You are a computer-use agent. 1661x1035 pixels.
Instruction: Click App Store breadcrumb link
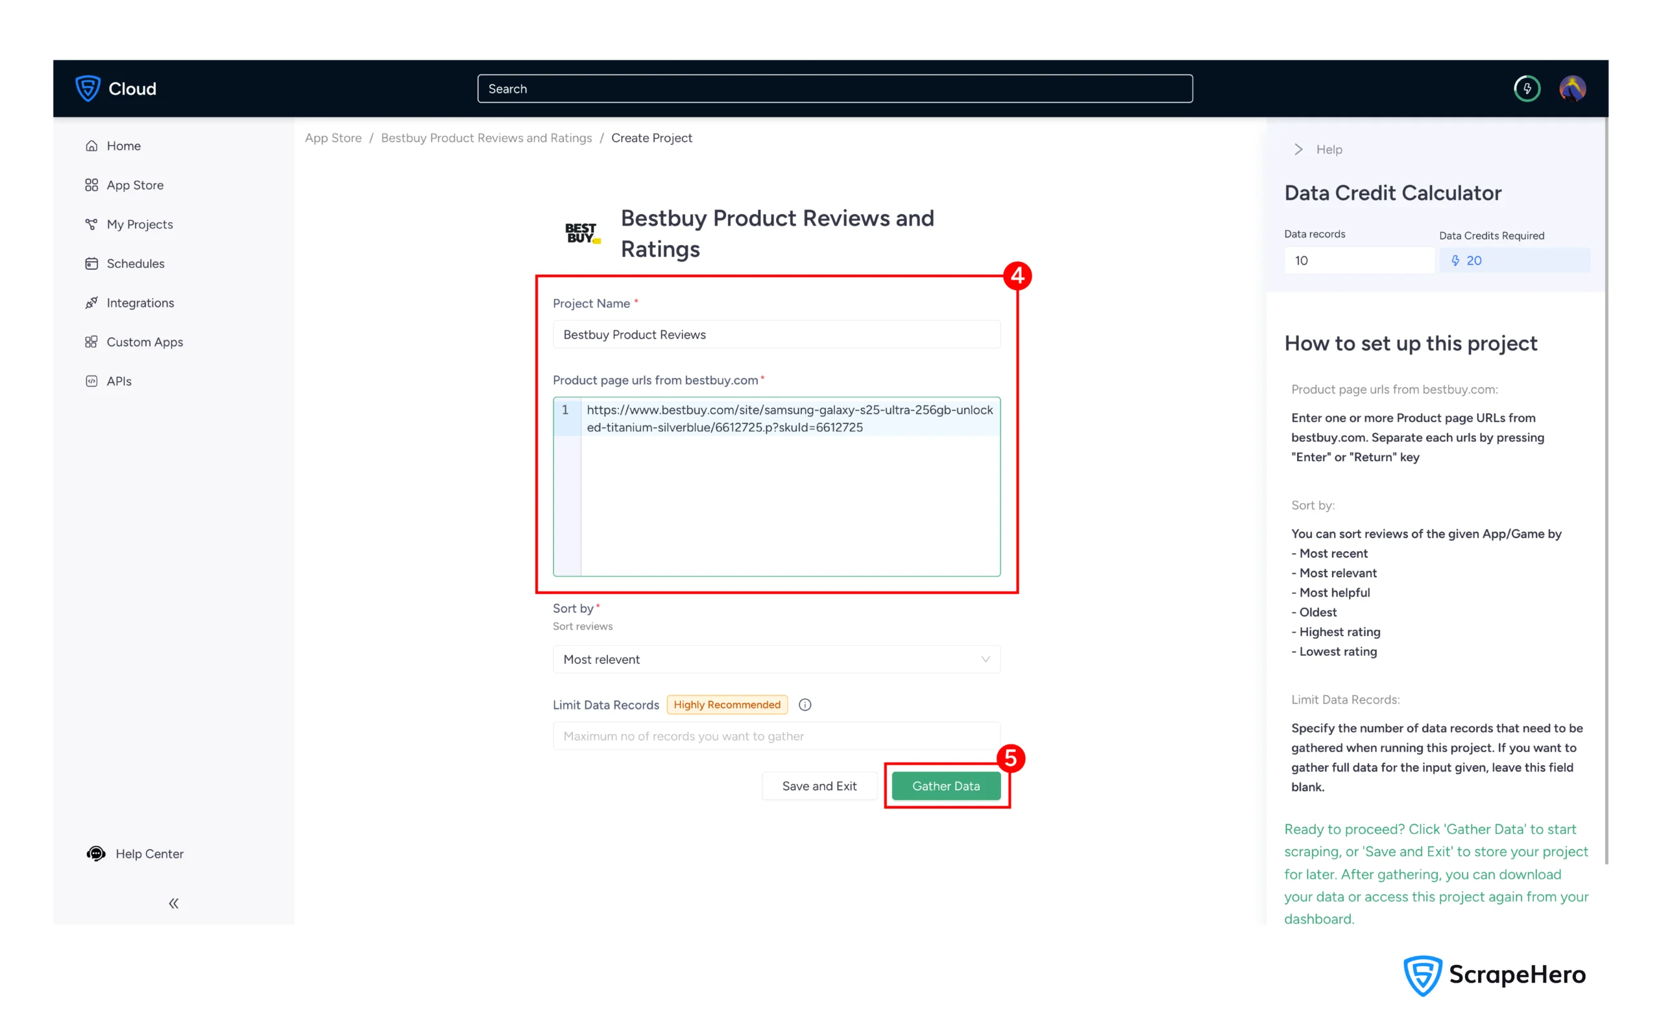coord(333,137)
